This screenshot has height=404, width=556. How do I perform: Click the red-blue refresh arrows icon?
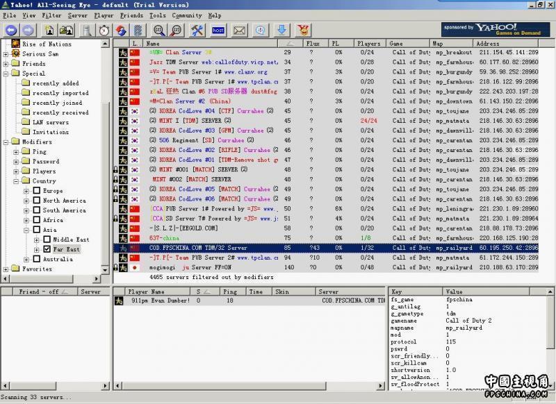click(121, 31)
